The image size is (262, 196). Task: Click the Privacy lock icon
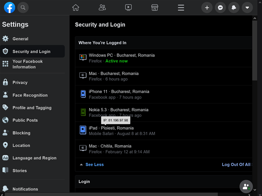coord(5,82)
